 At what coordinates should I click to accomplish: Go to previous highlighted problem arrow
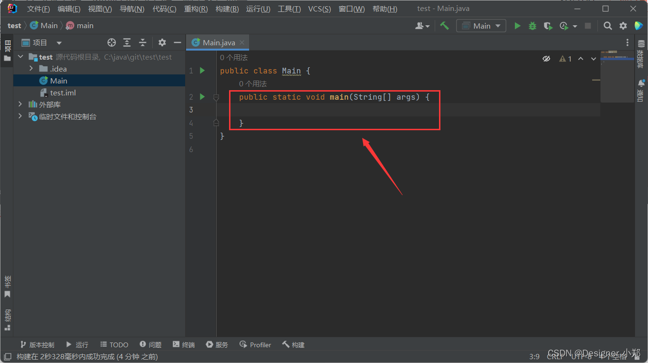(581, 59)
